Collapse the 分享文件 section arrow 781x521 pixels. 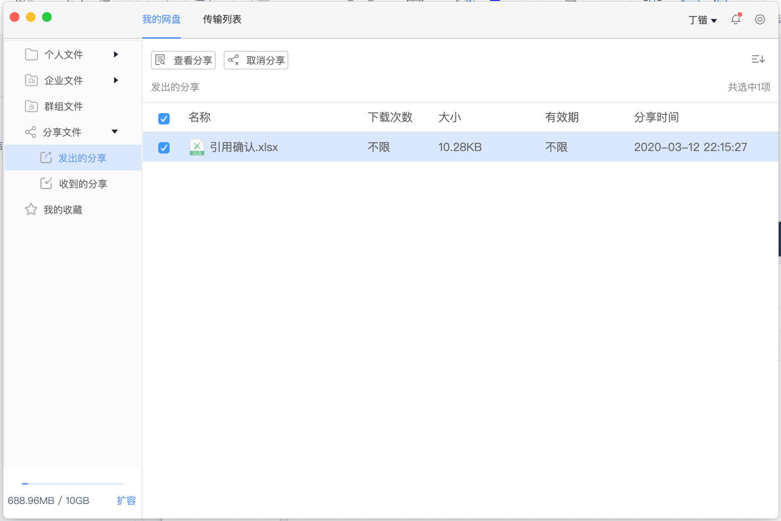[115, 132]
